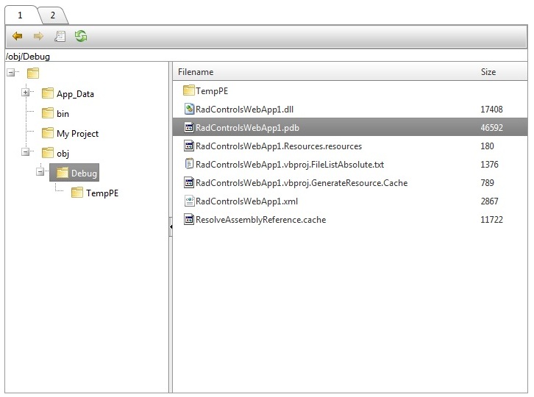Collapse the root folder node
This screenshot has width=534, height=397.
coord(11,73)
